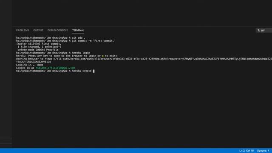The width and height of the screenshot is (272, 153).
Task: Click 'heroku: Press any key' prompt line
Action: tap(66, 56)
